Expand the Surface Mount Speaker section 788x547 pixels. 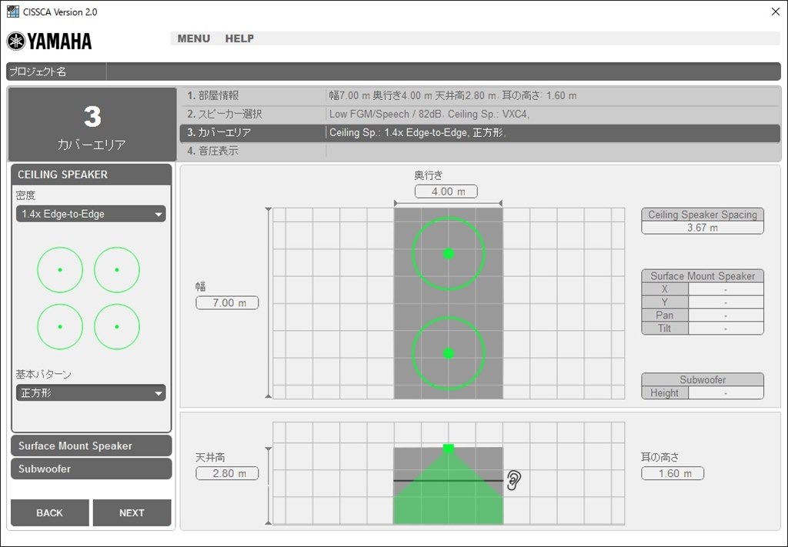[x=91, y=446]
